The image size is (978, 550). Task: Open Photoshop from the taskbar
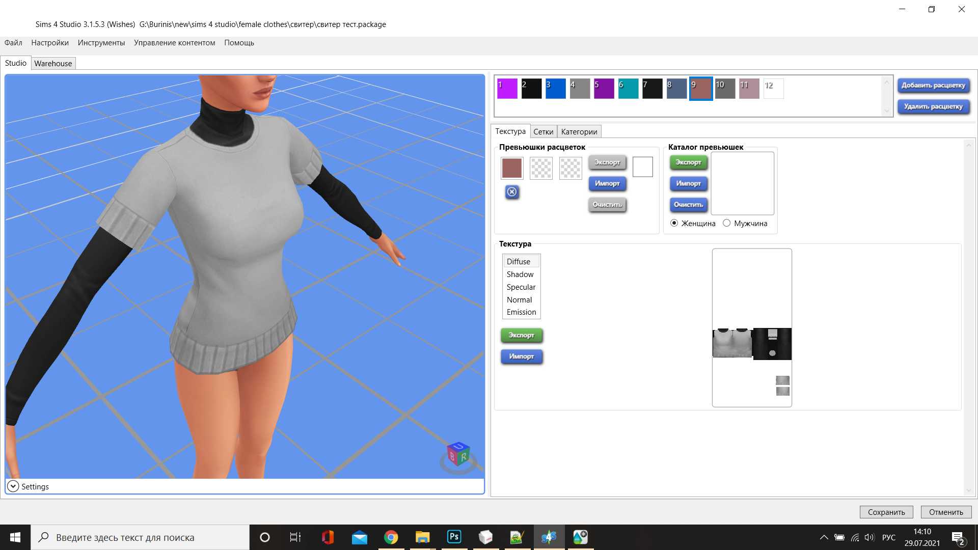(x=453, y=537)
